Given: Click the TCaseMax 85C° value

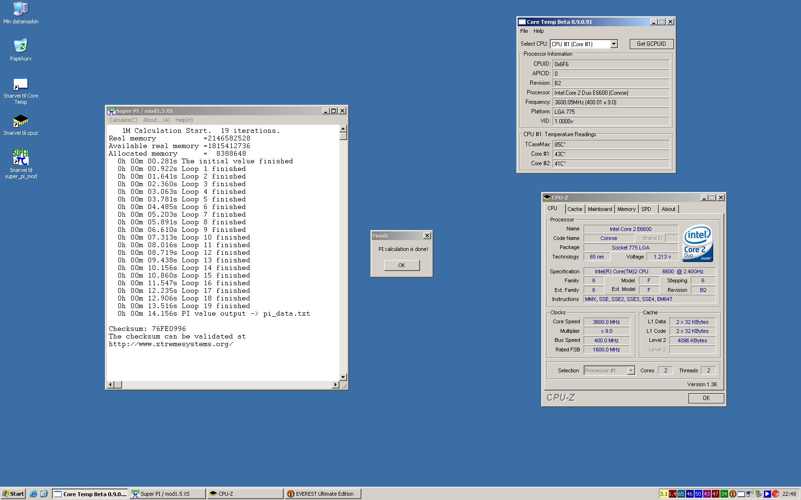Looking at the screenshot, I should coord(611,144).
